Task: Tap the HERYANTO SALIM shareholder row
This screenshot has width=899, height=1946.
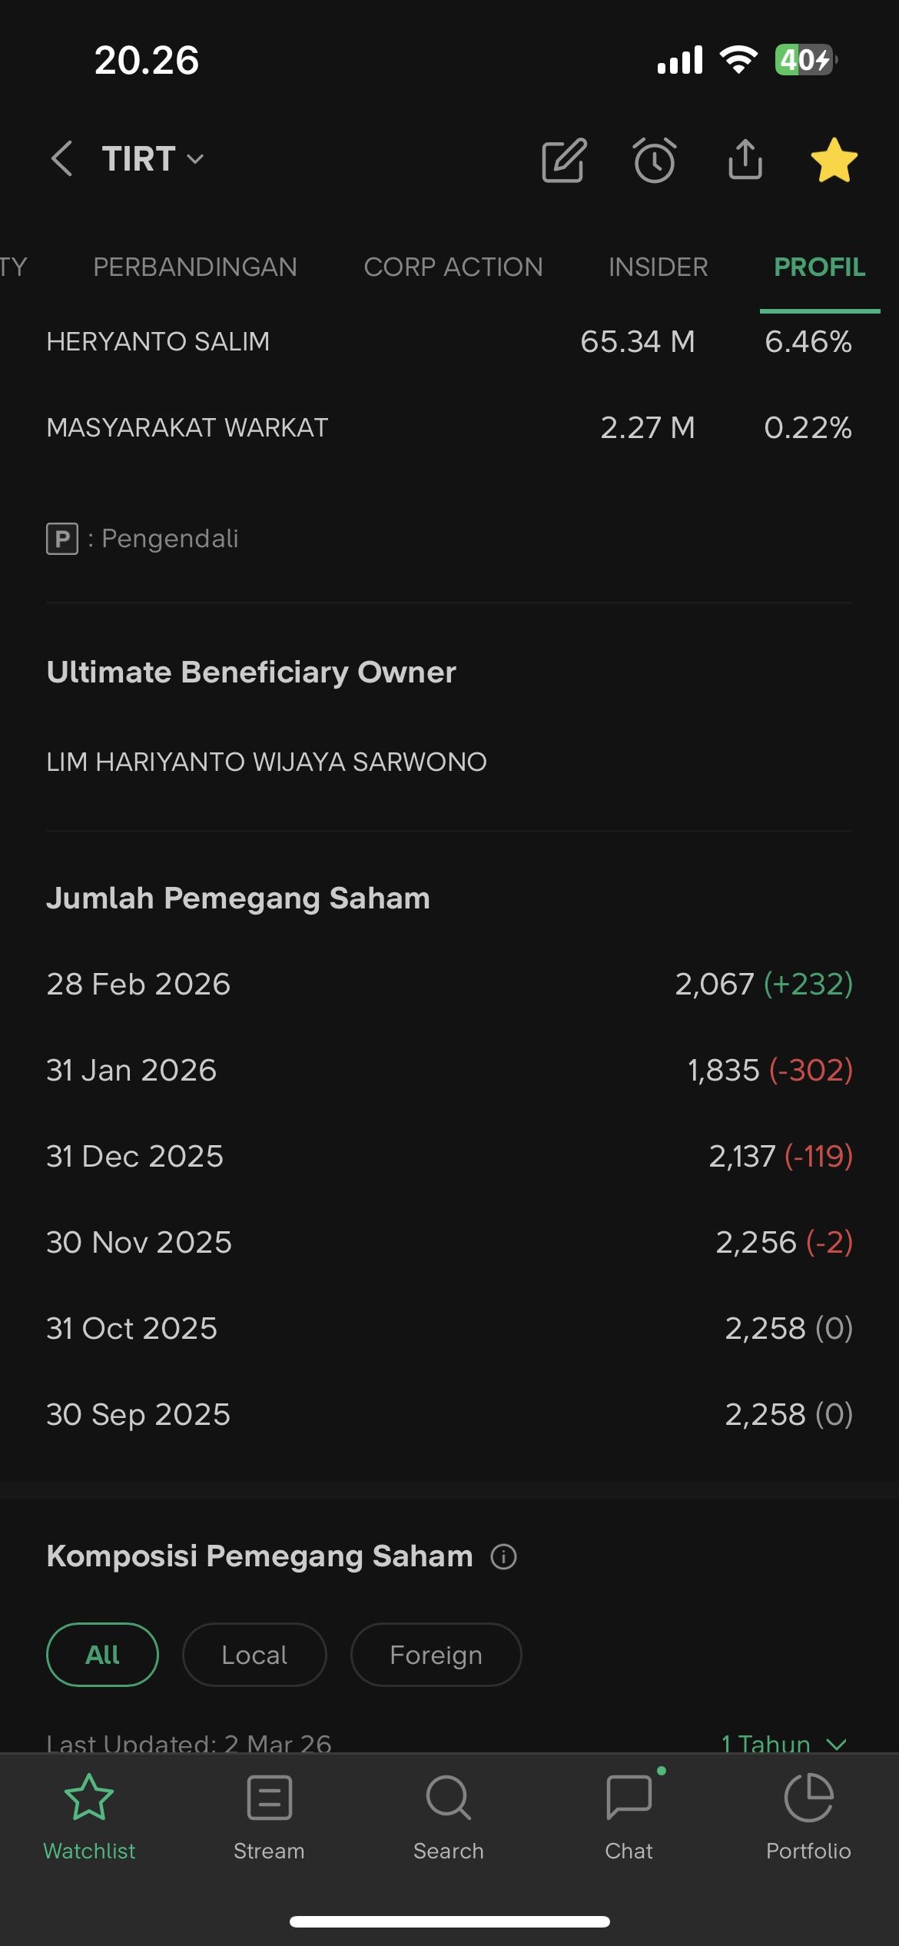Action: 449,341
